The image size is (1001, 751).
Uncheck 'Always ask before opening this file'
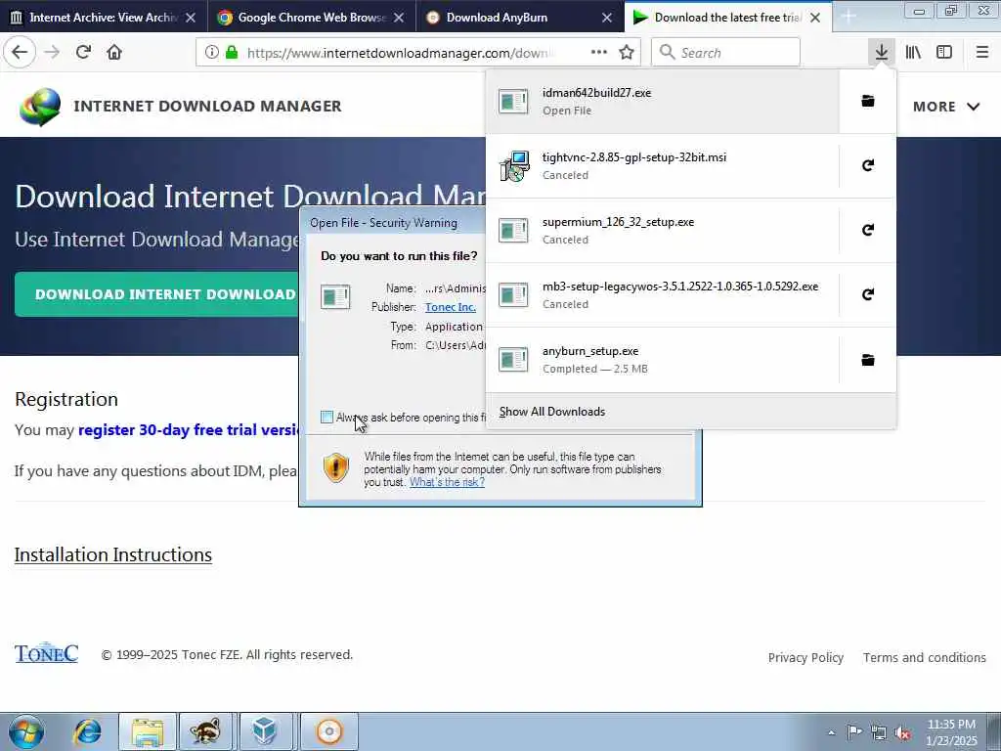point(326,417)
